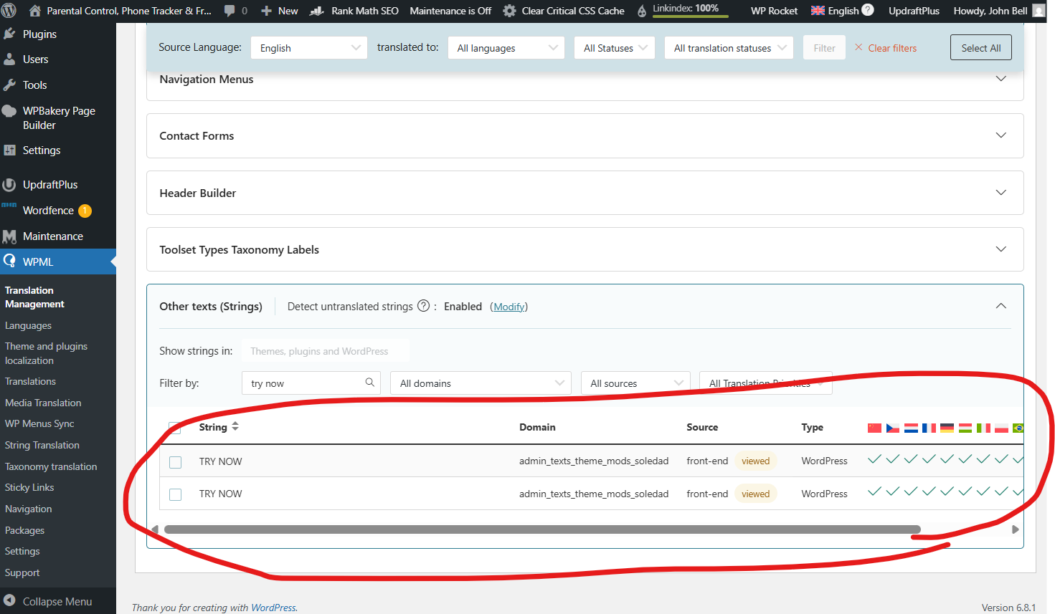The image size is (1055, 614).
Task: Click the String column sort arrows
Action: [235, 426]
